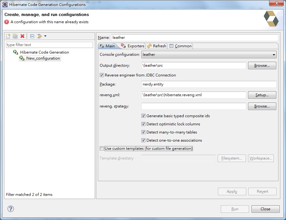Select the Hibernate Code Generation node
286x220 pixels.
(44, 52)
